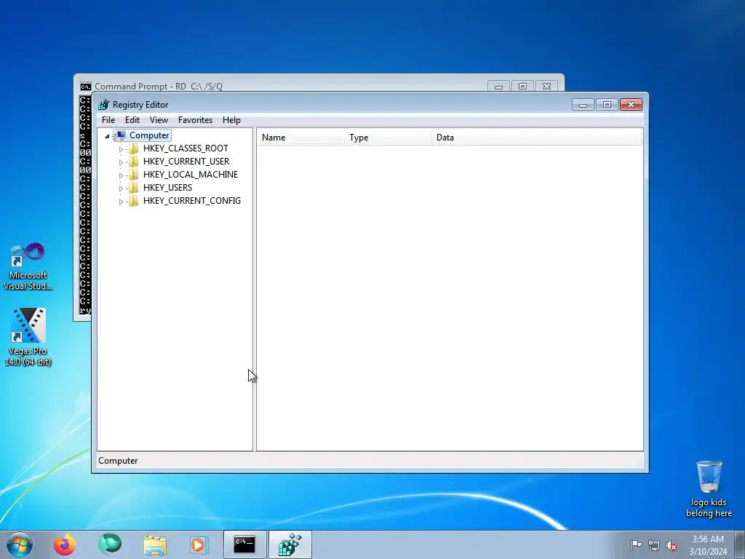Expand the HKEY_LOCAL_MACHINE key

click(x=121, y=175)
